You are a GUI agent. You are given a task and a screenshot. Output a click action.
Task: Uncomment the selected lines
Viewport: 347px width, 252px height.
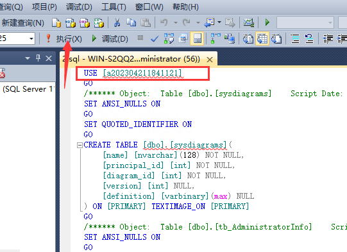coord(309,39)
